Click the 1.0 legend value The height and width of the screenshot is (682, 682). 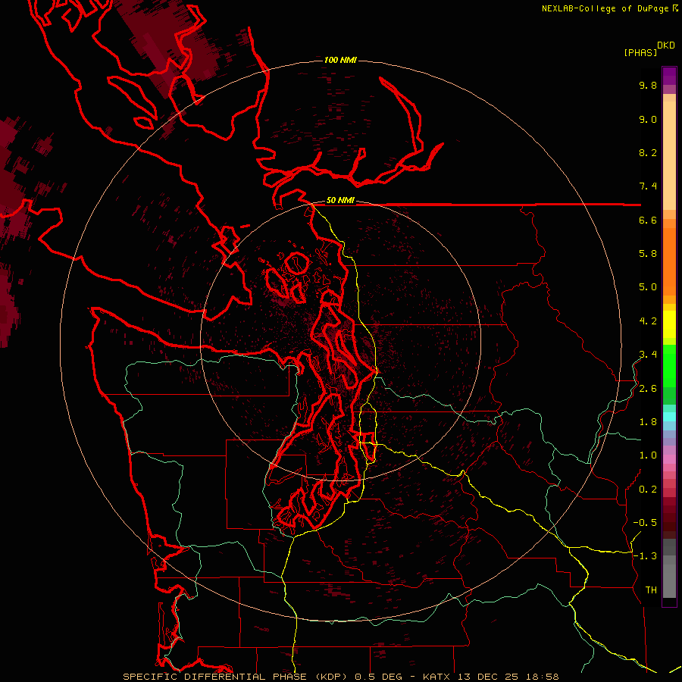648,455
